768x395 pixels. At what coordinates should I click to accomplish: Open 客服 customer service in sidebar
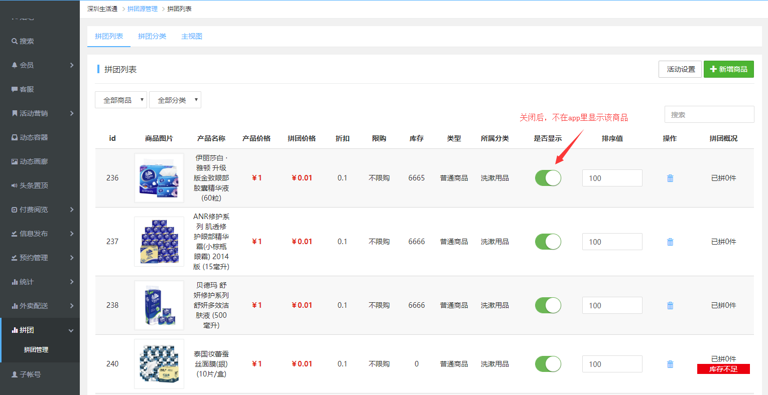[26, 89]
